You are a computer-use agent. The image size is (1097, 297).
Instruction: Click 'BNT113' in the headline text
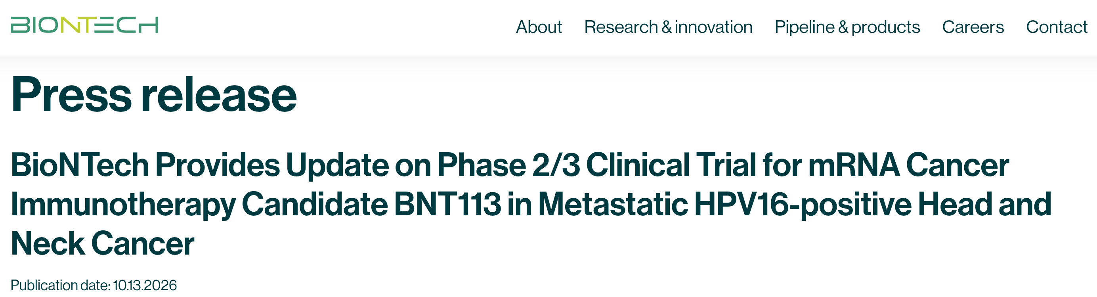447,204
